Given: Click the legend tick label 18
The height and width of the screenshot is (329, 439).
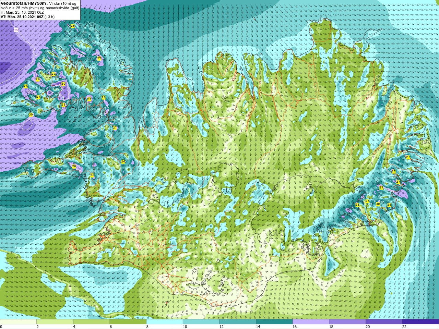Looking at the screenshot, I should pos(331,327).
